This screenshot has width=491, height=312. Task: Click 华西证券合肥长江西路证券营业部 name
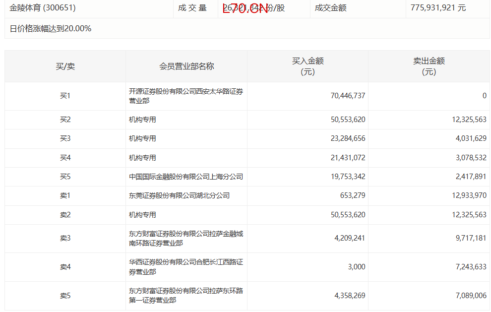tap(185, 267)
